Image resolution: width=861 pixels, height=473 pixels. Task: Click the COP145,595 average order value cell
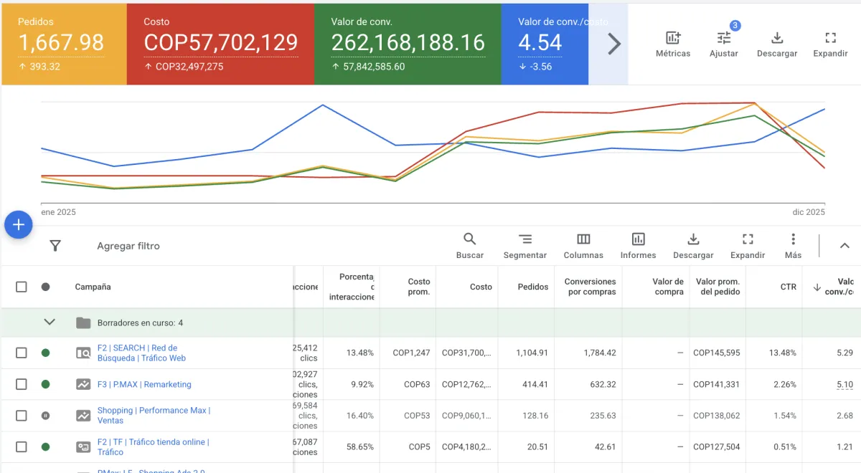716,353
